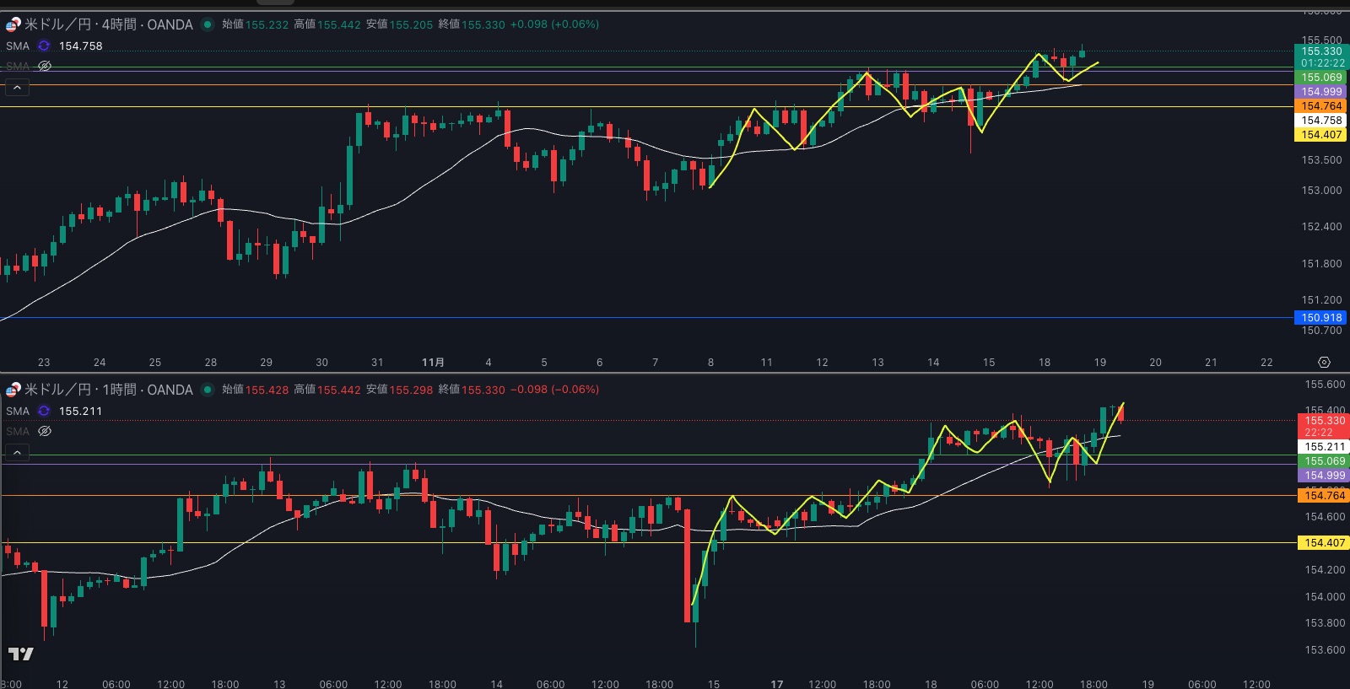Image resolution: width=1350 pixels, height=689 pixels.
Task: Collapse indicator legend on 1時間 chart
Action: click(x=17, y=453)
